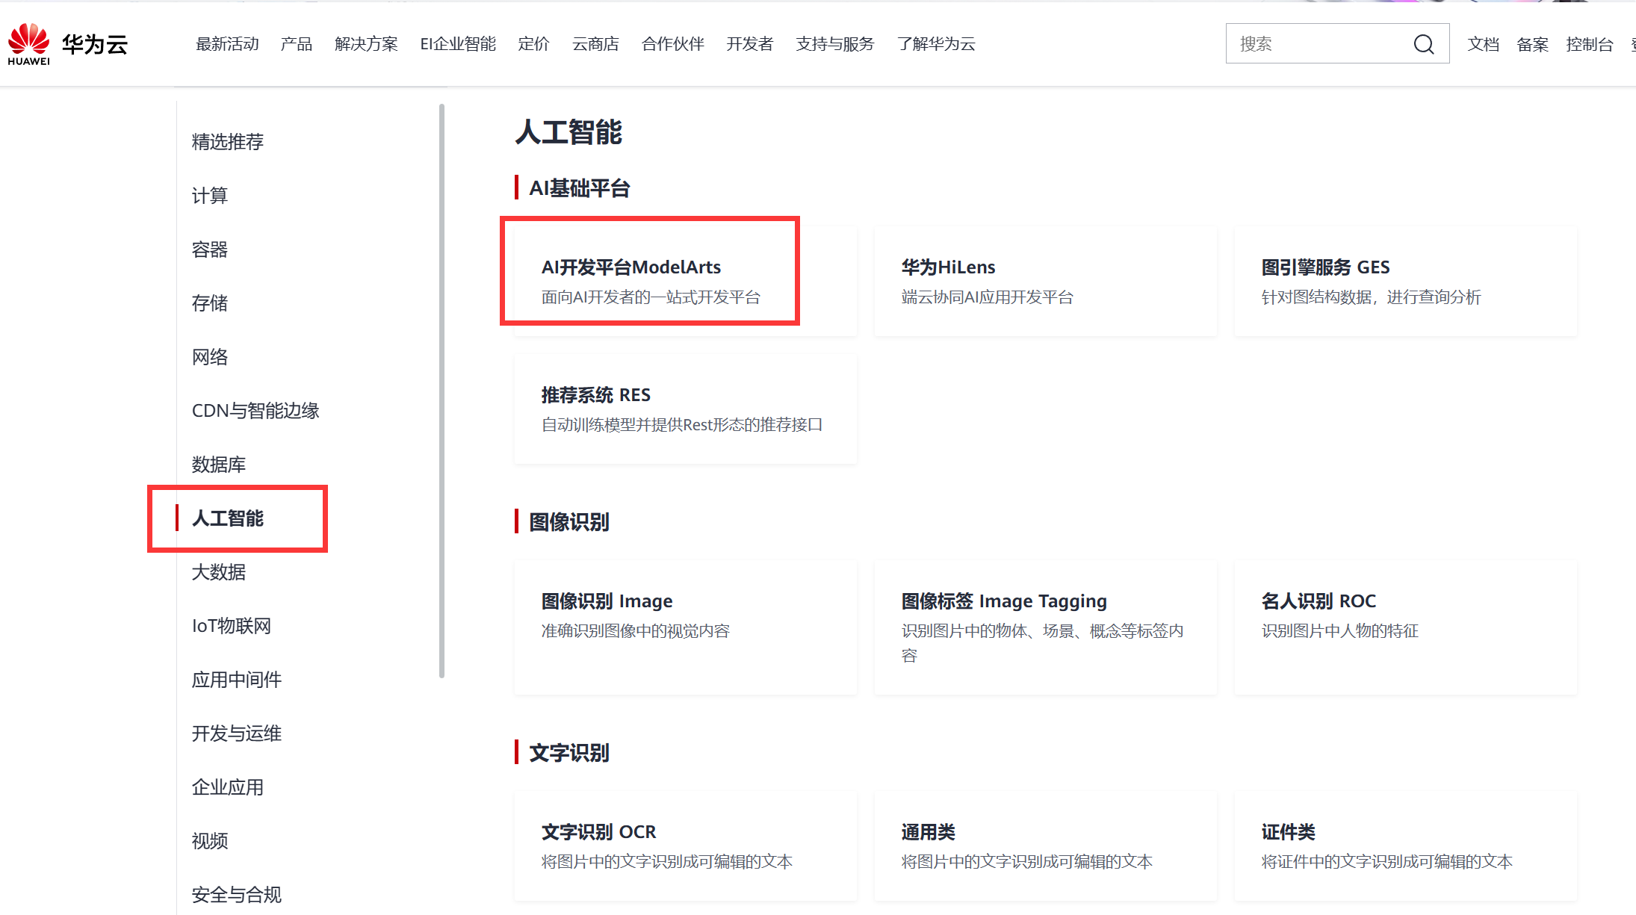Open 华为HiLens product card
The image size is (1636, 915).
(x=1046, y=281)
